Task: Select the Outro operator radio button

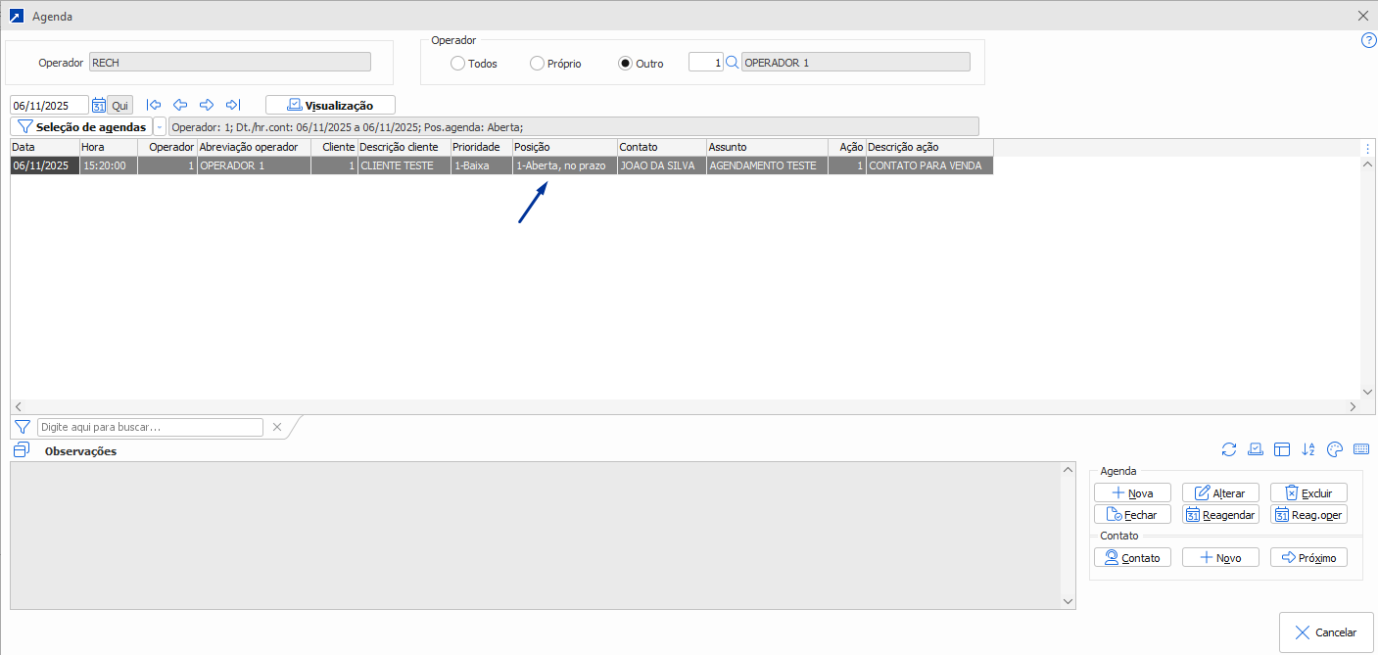Action: (x=625, y=63)
